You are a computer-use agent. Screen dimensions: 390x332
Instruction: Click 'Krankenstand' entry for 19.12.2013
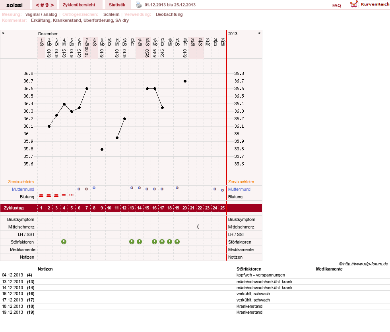click(250, 312)
